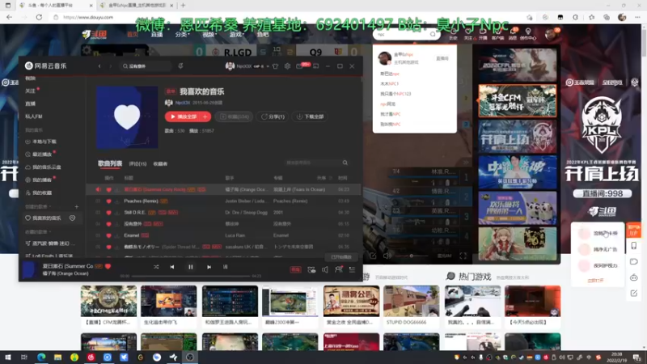
Task: Create a new playlist with plus icon
Action: [x=76, y=206]
